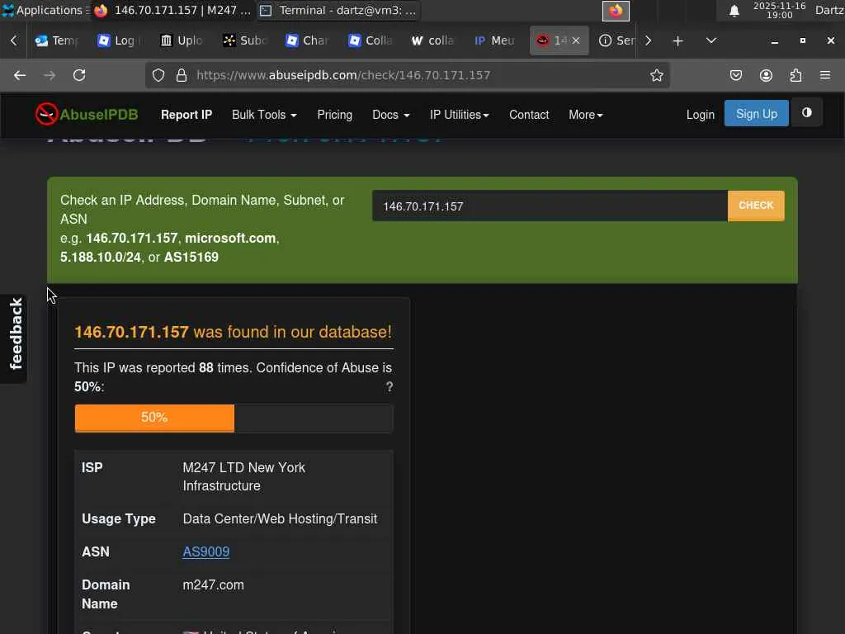Click the M247 LTD New York ISP value
The image size is (845, 634).
coord(243,476)
